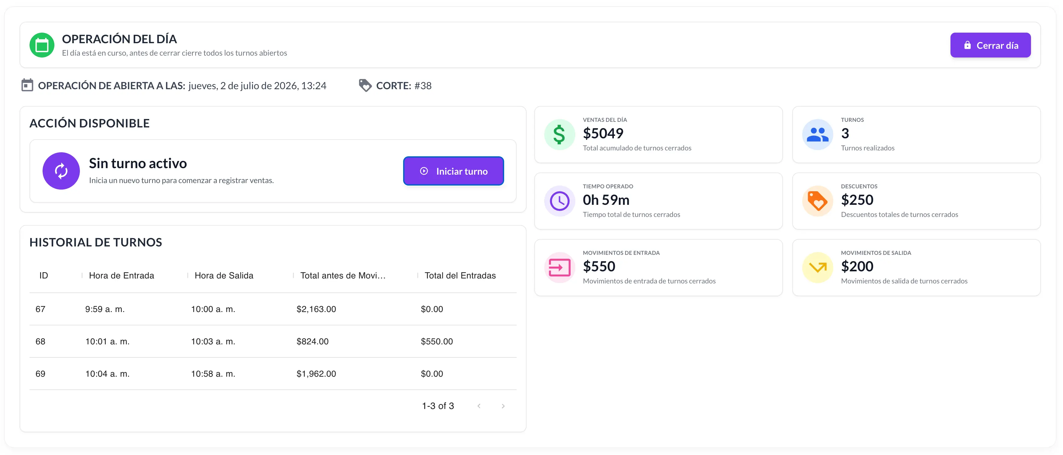The image size is (1063, 455).
Task: Click the $0.00 entradas cell in row 69
Action: tap(432, 374)
